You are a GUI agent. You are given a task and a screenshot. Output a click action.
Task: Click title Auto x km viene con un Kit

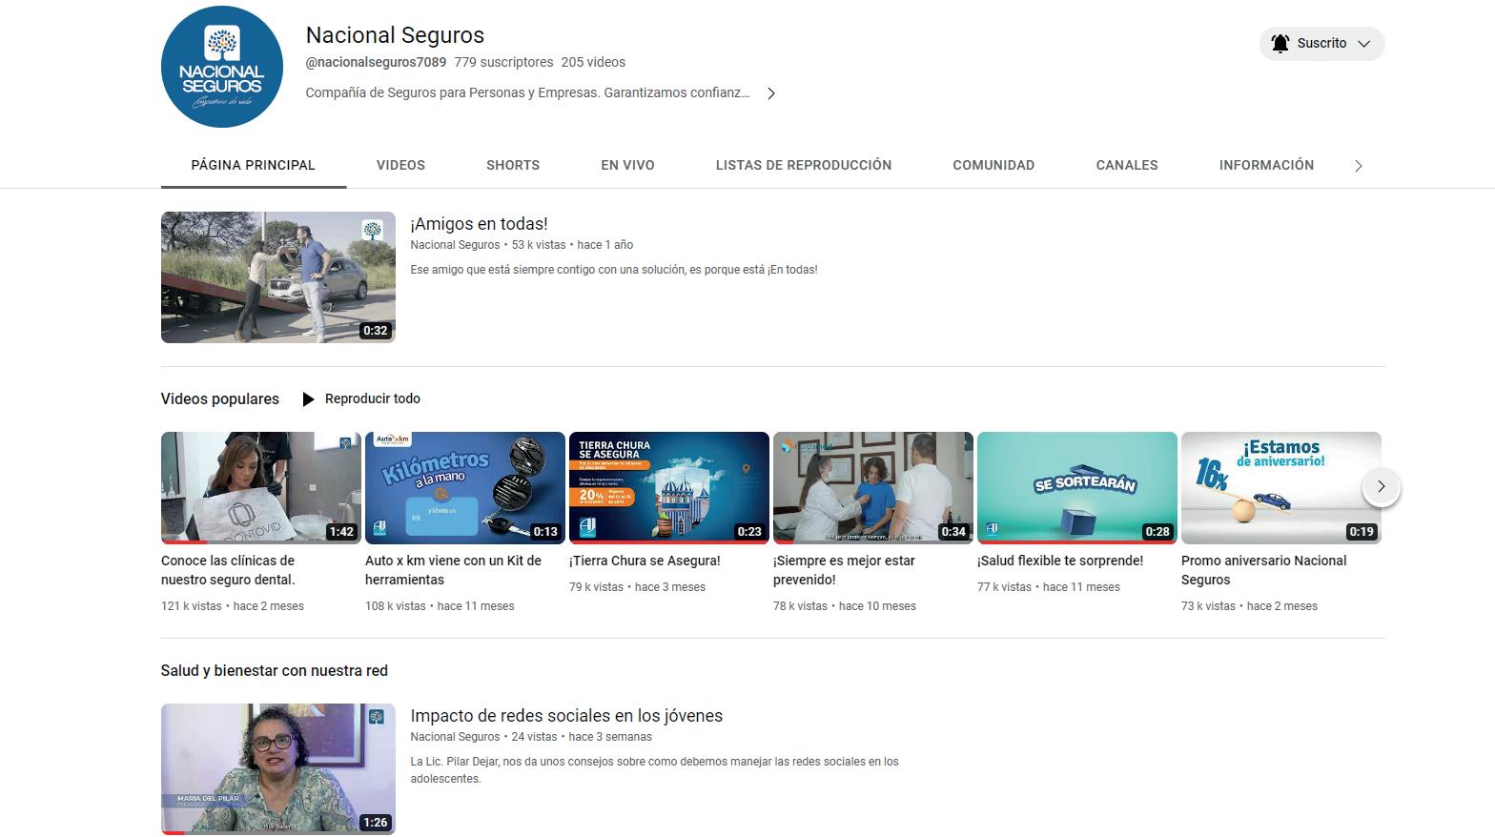(x=453, y=570)
